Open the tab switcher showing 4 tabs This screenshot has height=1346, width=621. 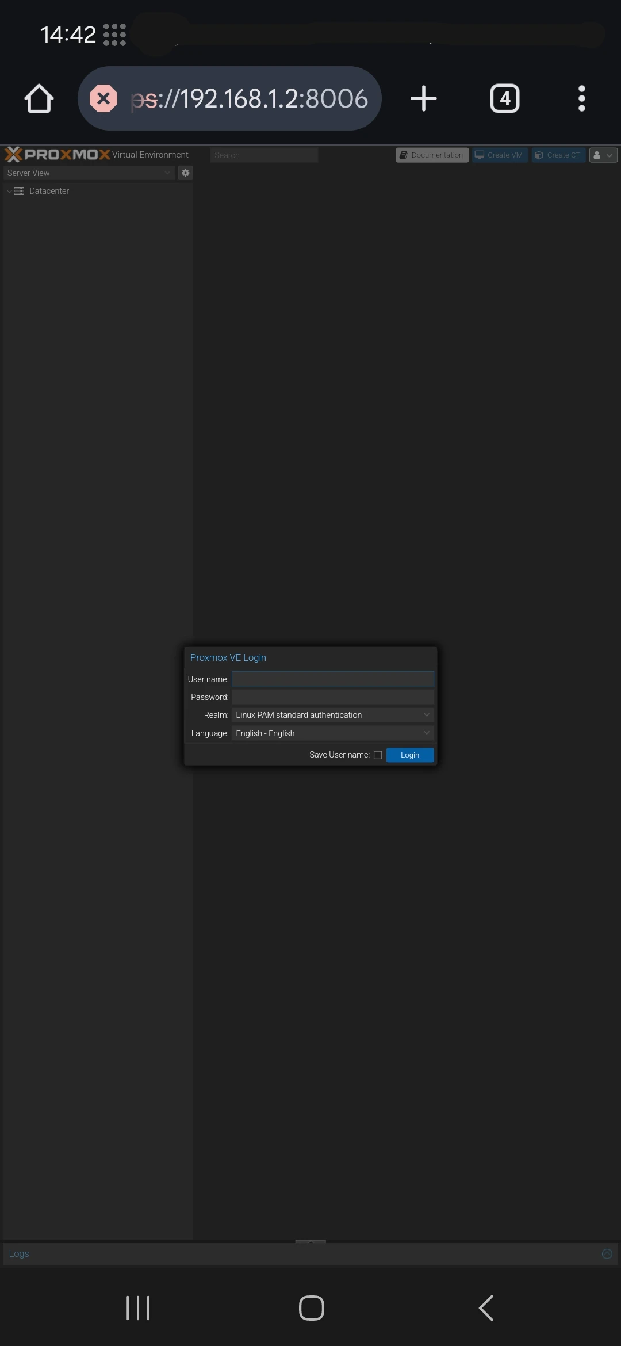click(x=505, y=98)
